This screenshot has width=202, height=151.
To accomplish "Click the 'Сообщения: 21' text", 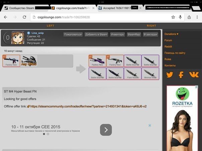I will click(x=36, y=40).
